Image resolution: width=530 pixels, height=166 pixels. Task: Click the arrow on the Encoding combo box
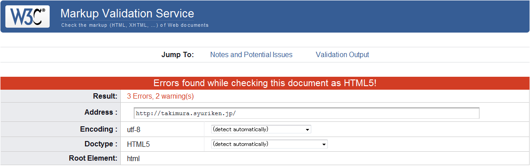coord(307,129)
